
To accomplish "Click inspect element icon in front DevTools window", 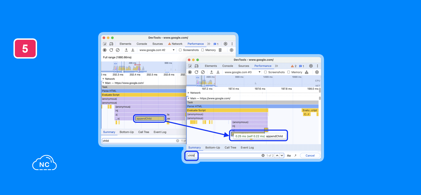I will pyautogui.click(x=190, y=66).
